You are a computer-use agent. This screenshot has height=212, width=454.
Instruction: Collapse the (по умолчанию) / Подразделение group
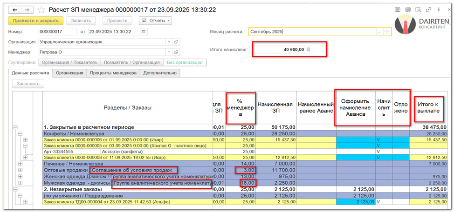coord(20,195)
